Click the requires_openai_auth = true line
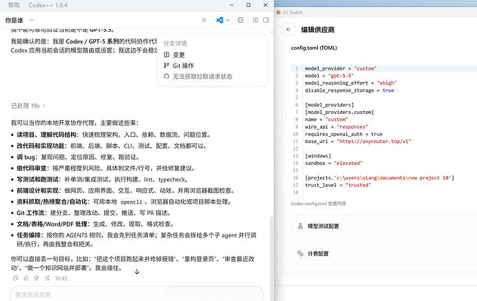This screenshot has height=301, width=477. click(x=344, y=134)
